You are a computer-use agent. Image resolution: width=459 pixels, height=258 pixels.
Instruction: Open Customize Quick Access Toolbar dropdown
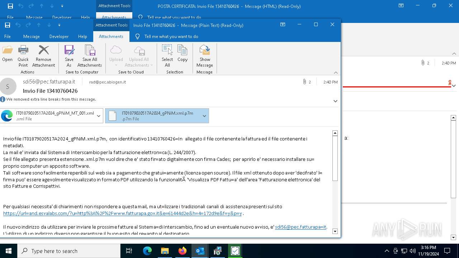(59, 25)
